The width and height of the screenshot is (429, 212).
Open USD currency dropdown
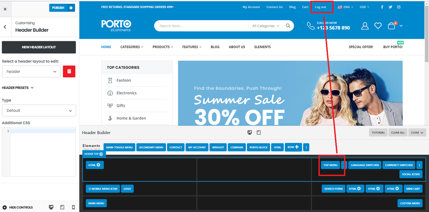[x=364, y=7]
